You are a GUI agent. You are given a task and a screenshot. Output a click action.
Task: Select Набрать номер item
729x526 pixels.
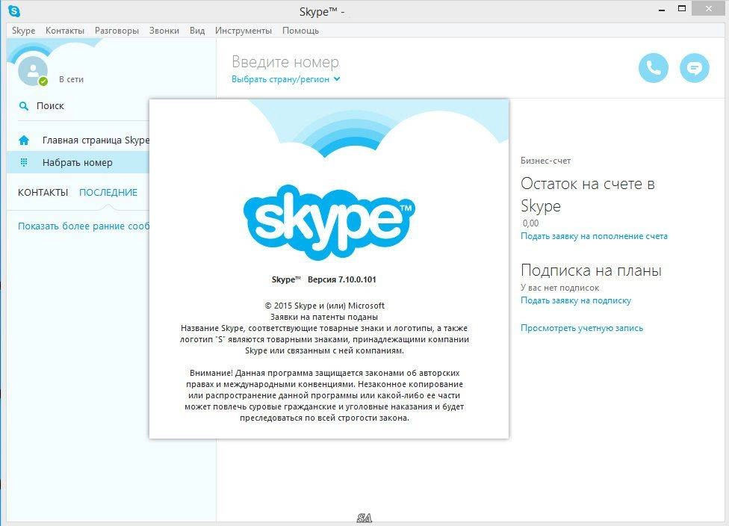click(78, 163)
